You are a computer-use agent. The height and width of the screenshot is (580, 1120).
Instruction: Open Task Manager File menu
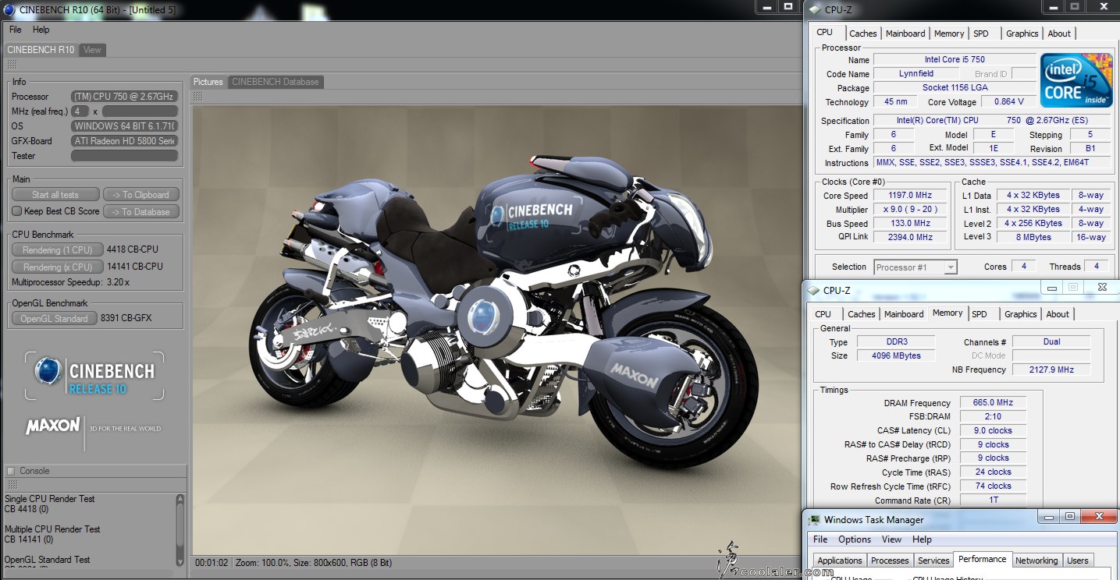[x=820, y=539]
